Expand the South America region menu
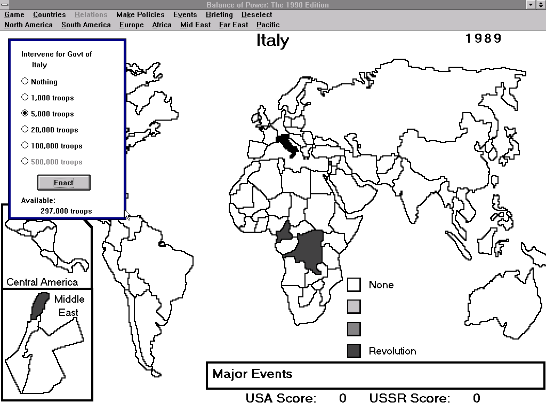The height and width of the screenshot is (410, 546). coord(86,25)
